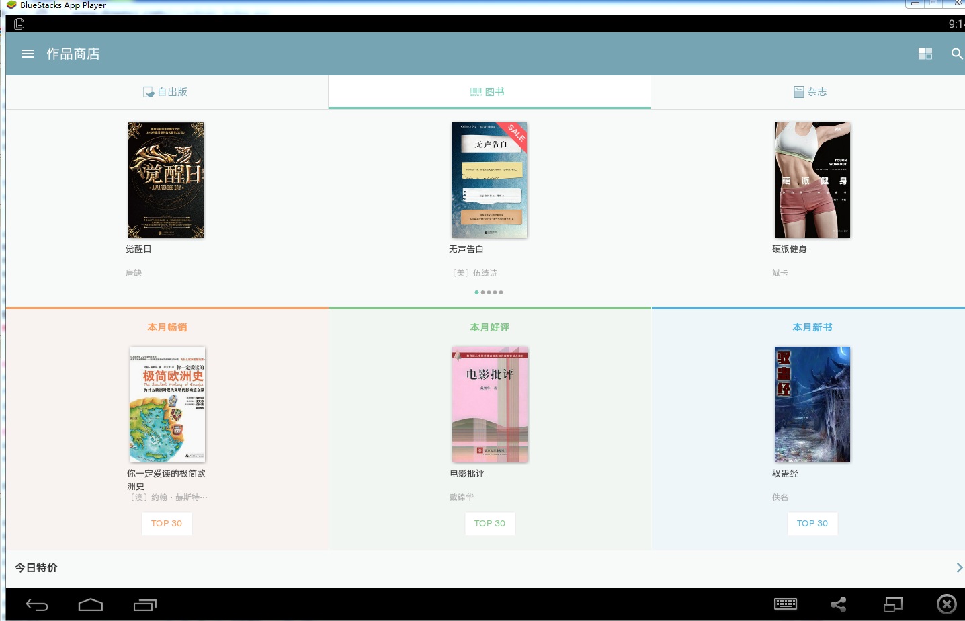Click the share icon in the bottom bar

(838, 604)
